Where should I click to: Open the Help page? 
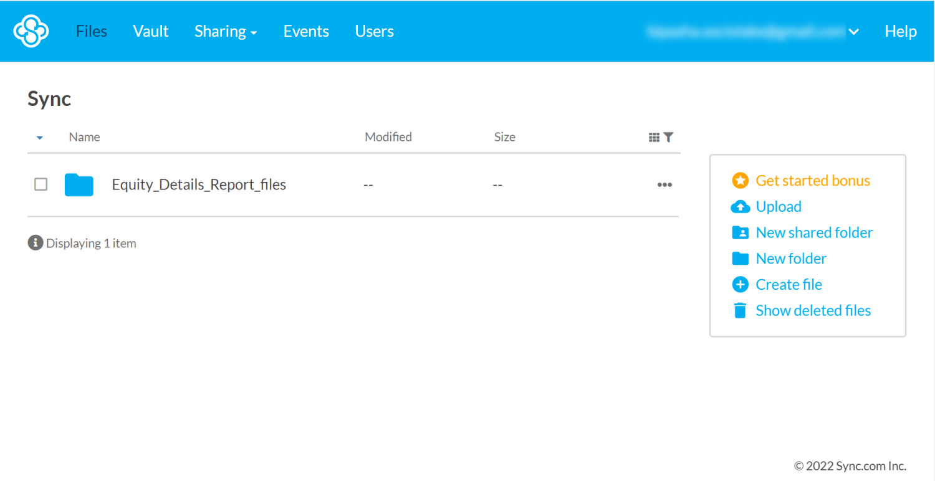901,31
